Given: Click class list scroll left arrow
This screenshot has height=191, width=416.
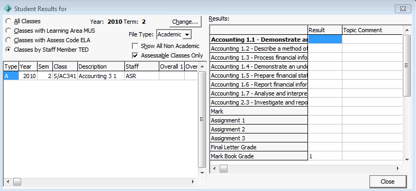Looking at the screenshot, I should click(x=8, y=182).
